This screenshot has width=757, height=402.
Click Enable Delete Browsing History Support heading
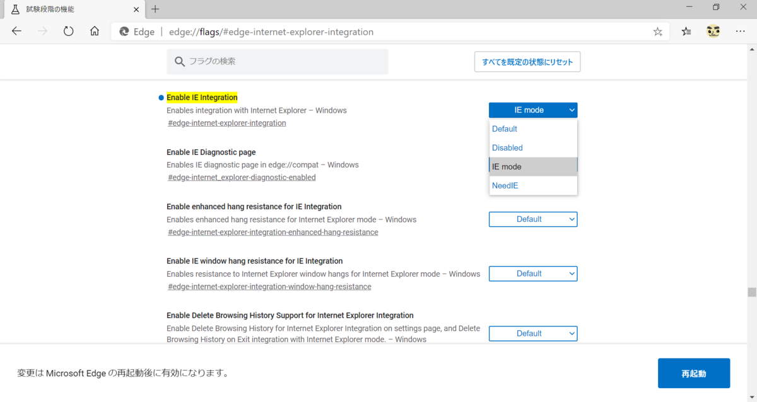[x=290, y=315]
